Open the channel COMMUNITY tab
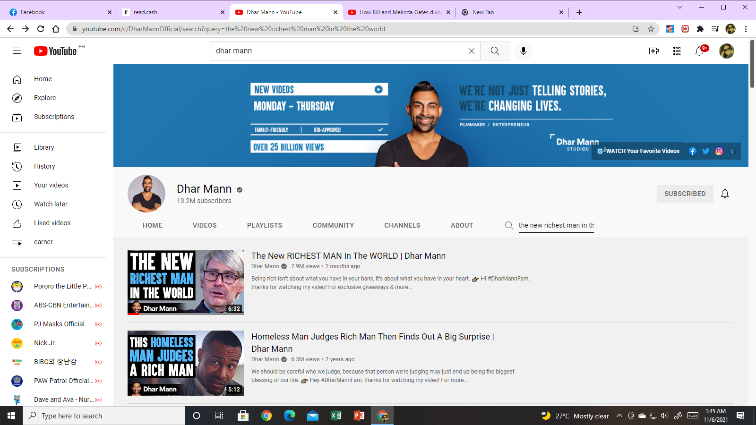 tap(333, 226)
